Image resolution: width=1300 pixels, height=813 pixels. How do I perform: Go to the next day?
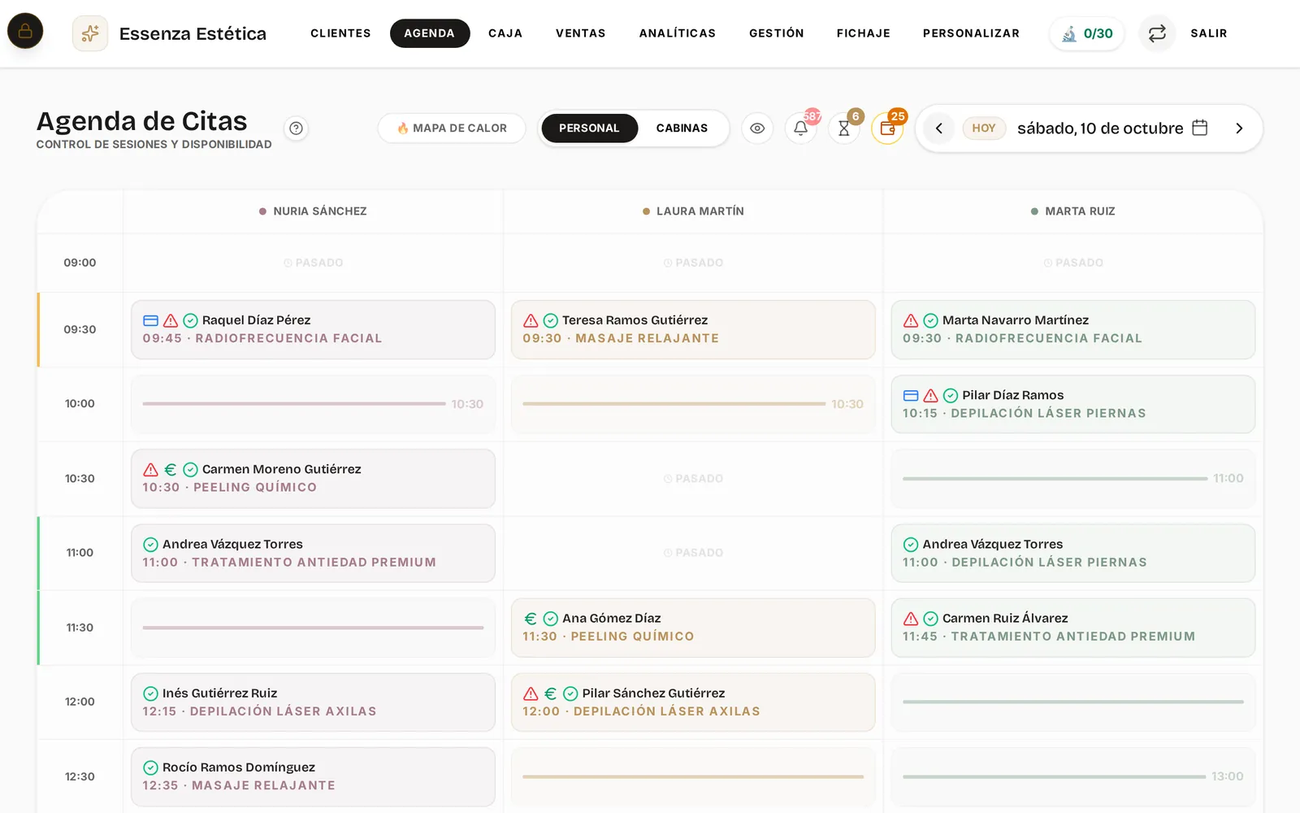(1239, 128)
